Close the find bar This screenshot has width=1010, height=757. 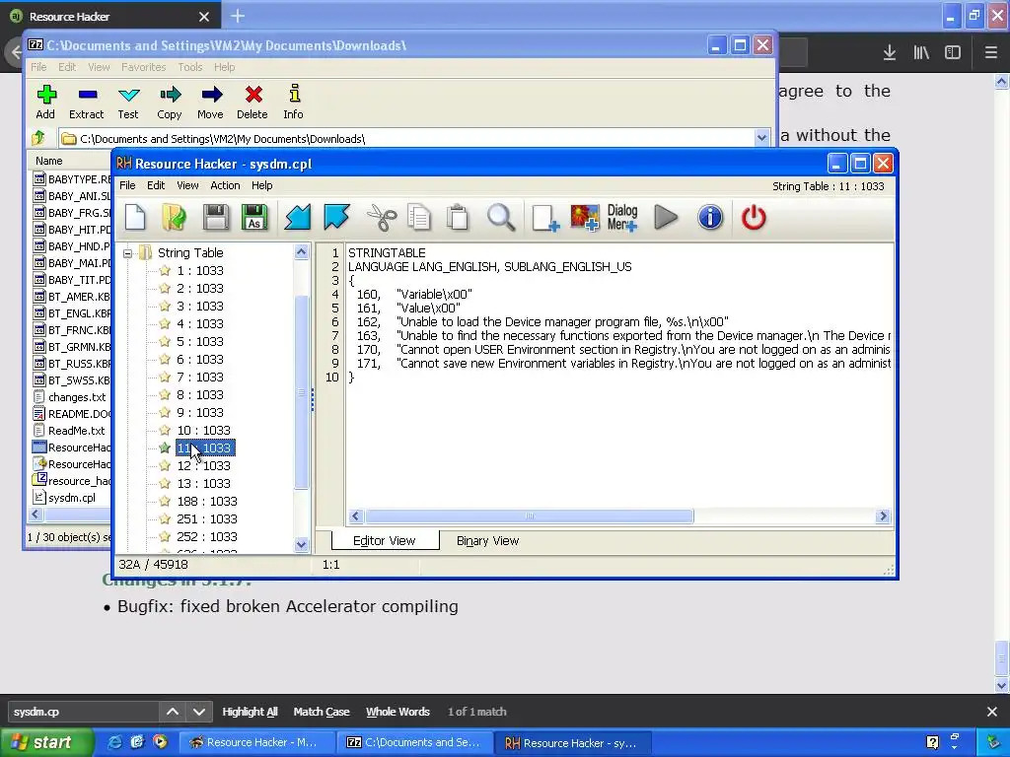click(x=992, y=712)
